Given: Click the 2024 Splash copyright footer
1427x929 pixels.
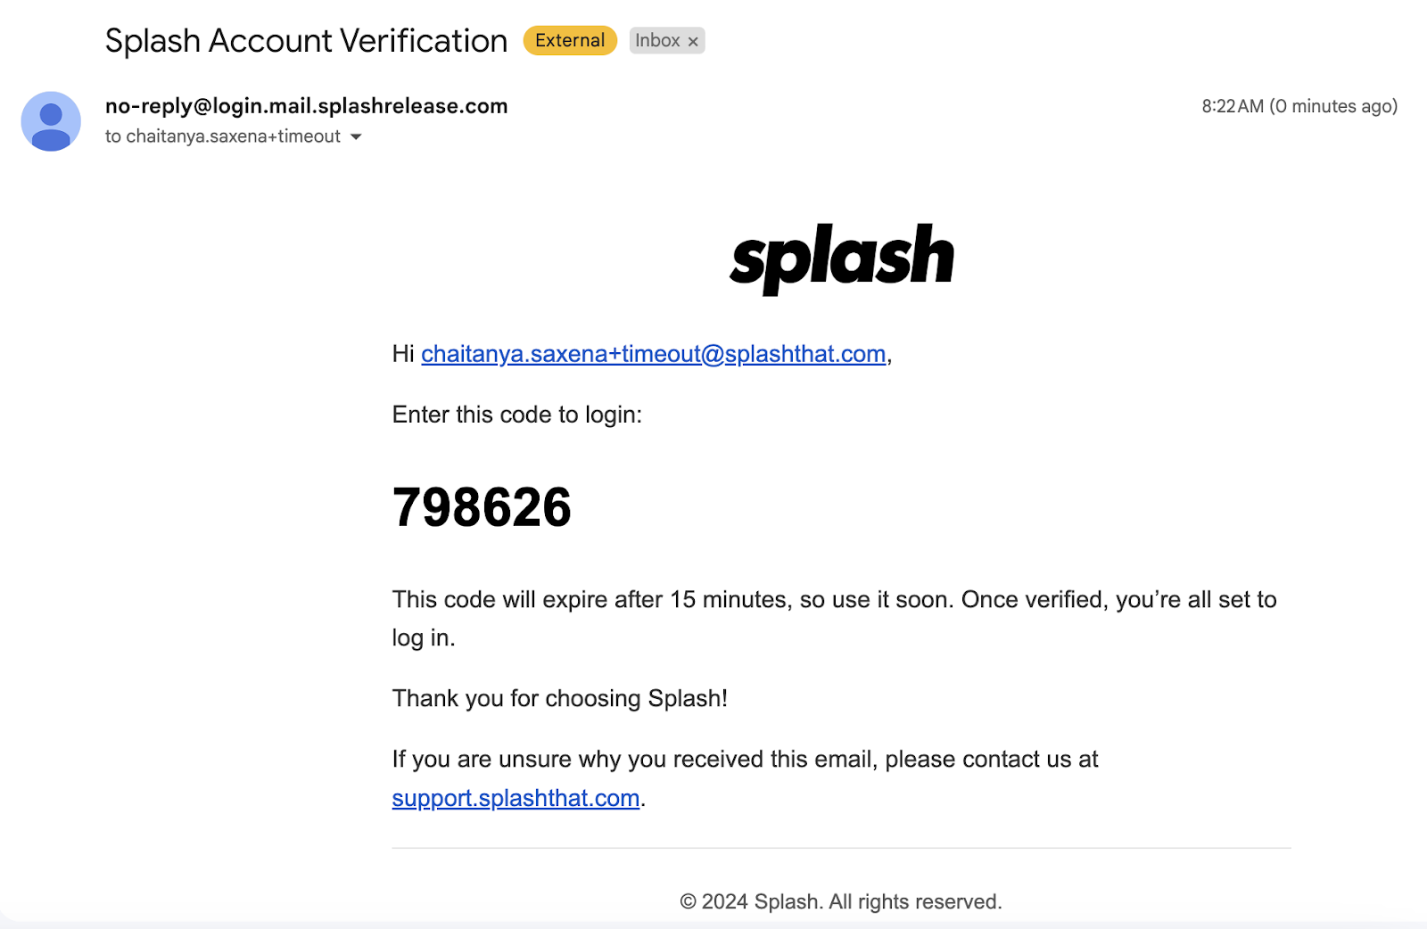Looking at the screenshot, I should tap(841, 902).
